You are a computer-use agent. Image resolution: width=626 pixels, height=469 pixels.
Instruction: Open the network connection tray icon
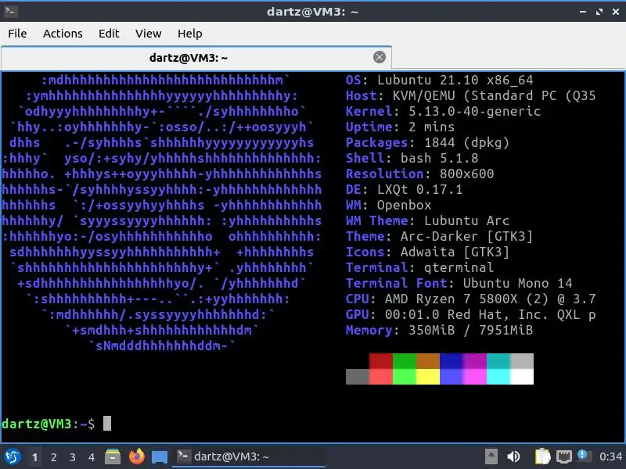pos(563,456)
